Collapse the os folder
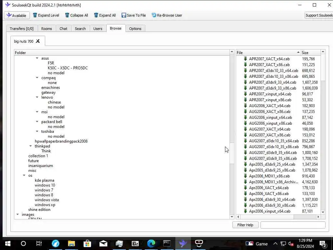Screen dimensions: 333x250 click(x=24, y=175)
